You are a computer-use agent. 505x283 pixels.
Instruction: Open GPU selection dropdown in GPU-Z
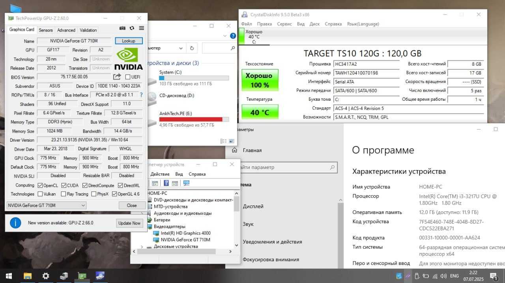tap(47, 205)
